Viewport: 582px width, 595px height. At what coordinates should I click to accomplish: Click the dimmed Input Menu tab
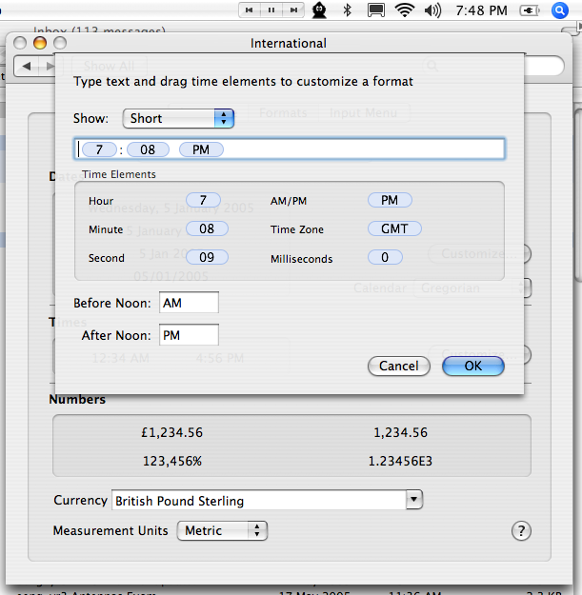point(363,112)
